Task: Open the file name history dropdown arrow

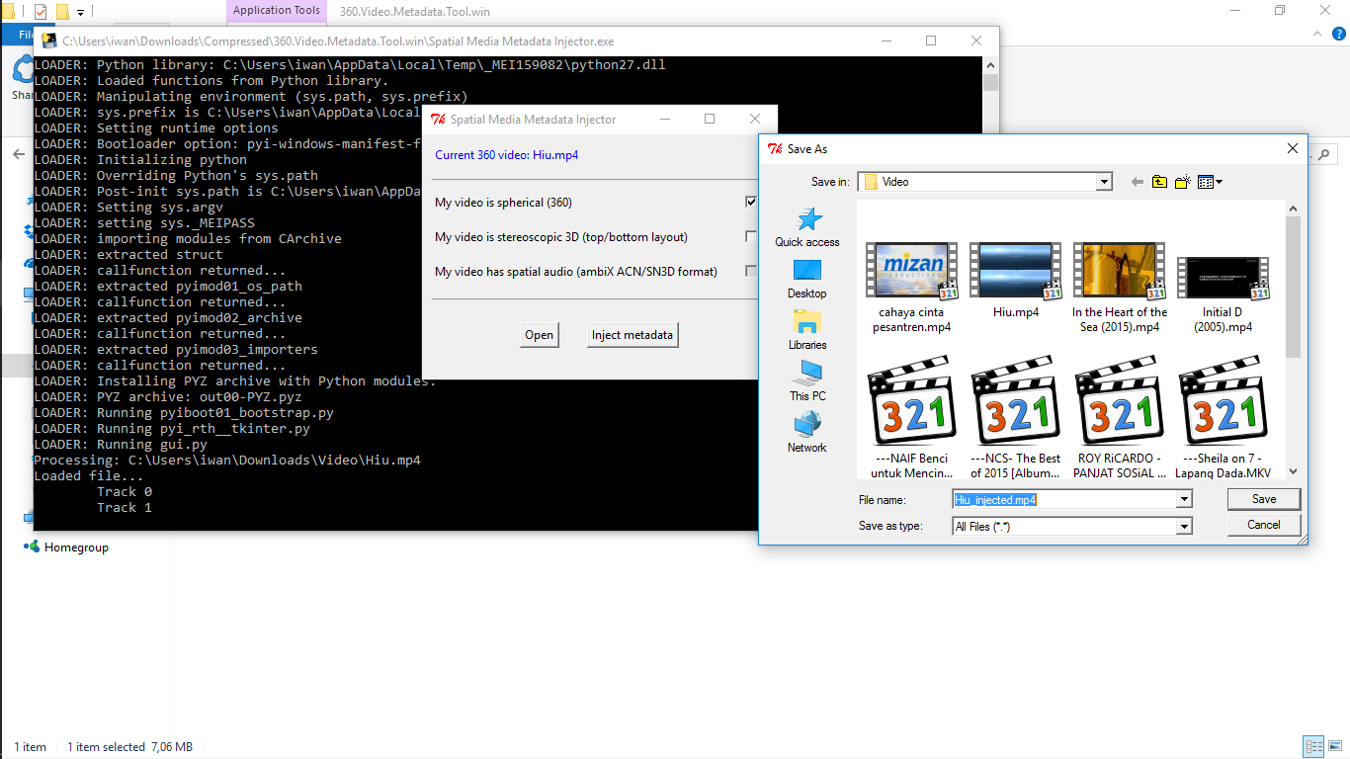Action: tap(1183, 499)
